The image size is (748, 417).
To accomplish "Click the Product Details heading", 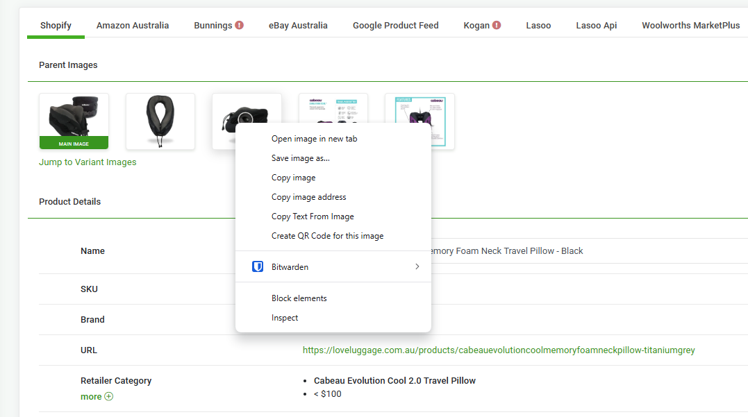I will click(x=69, y=202).
